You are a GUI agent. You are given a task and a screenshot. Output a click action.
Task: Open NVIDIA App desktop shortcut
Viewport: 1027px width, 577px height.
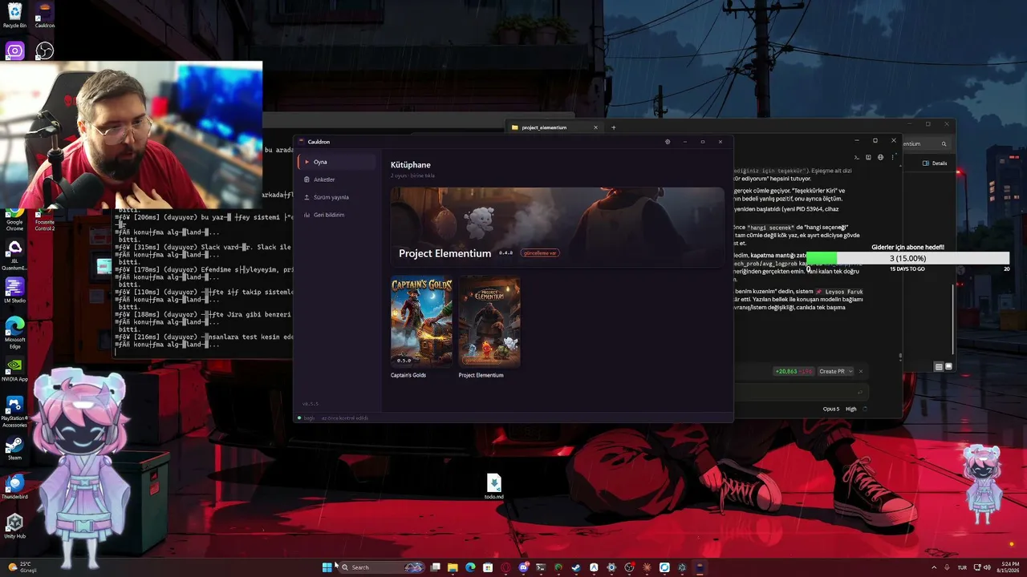point(14,369)
